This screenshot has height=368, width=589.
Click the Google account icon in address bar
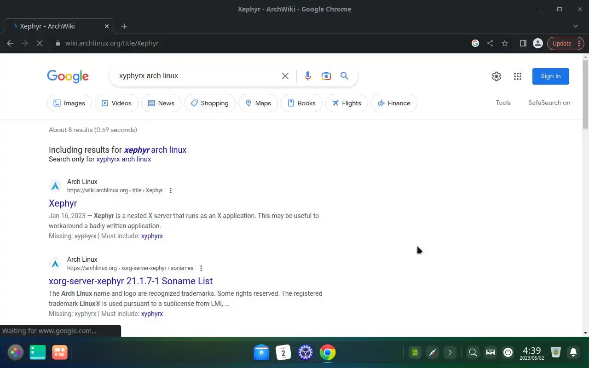475,43
